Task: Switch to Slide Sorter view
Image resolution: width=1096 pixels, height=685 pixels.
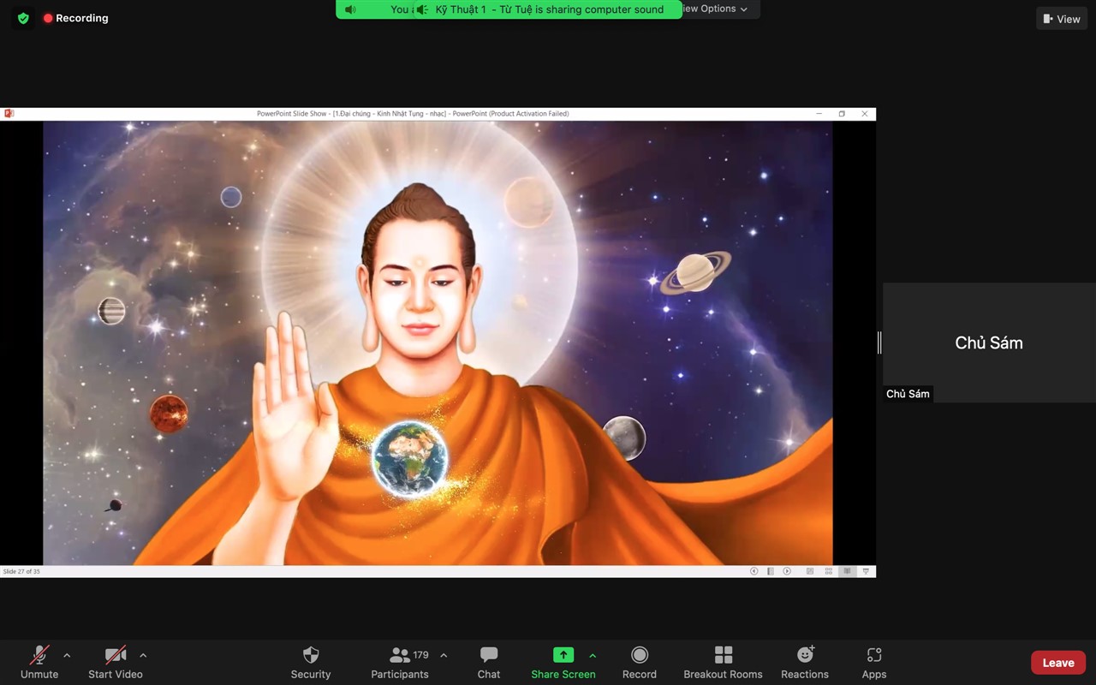Action: point(829,571)
